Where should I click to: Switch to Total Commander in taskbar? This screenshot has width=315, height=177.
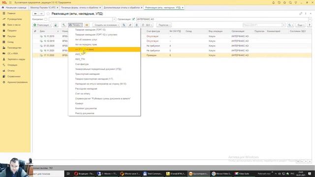click(153, 174)
